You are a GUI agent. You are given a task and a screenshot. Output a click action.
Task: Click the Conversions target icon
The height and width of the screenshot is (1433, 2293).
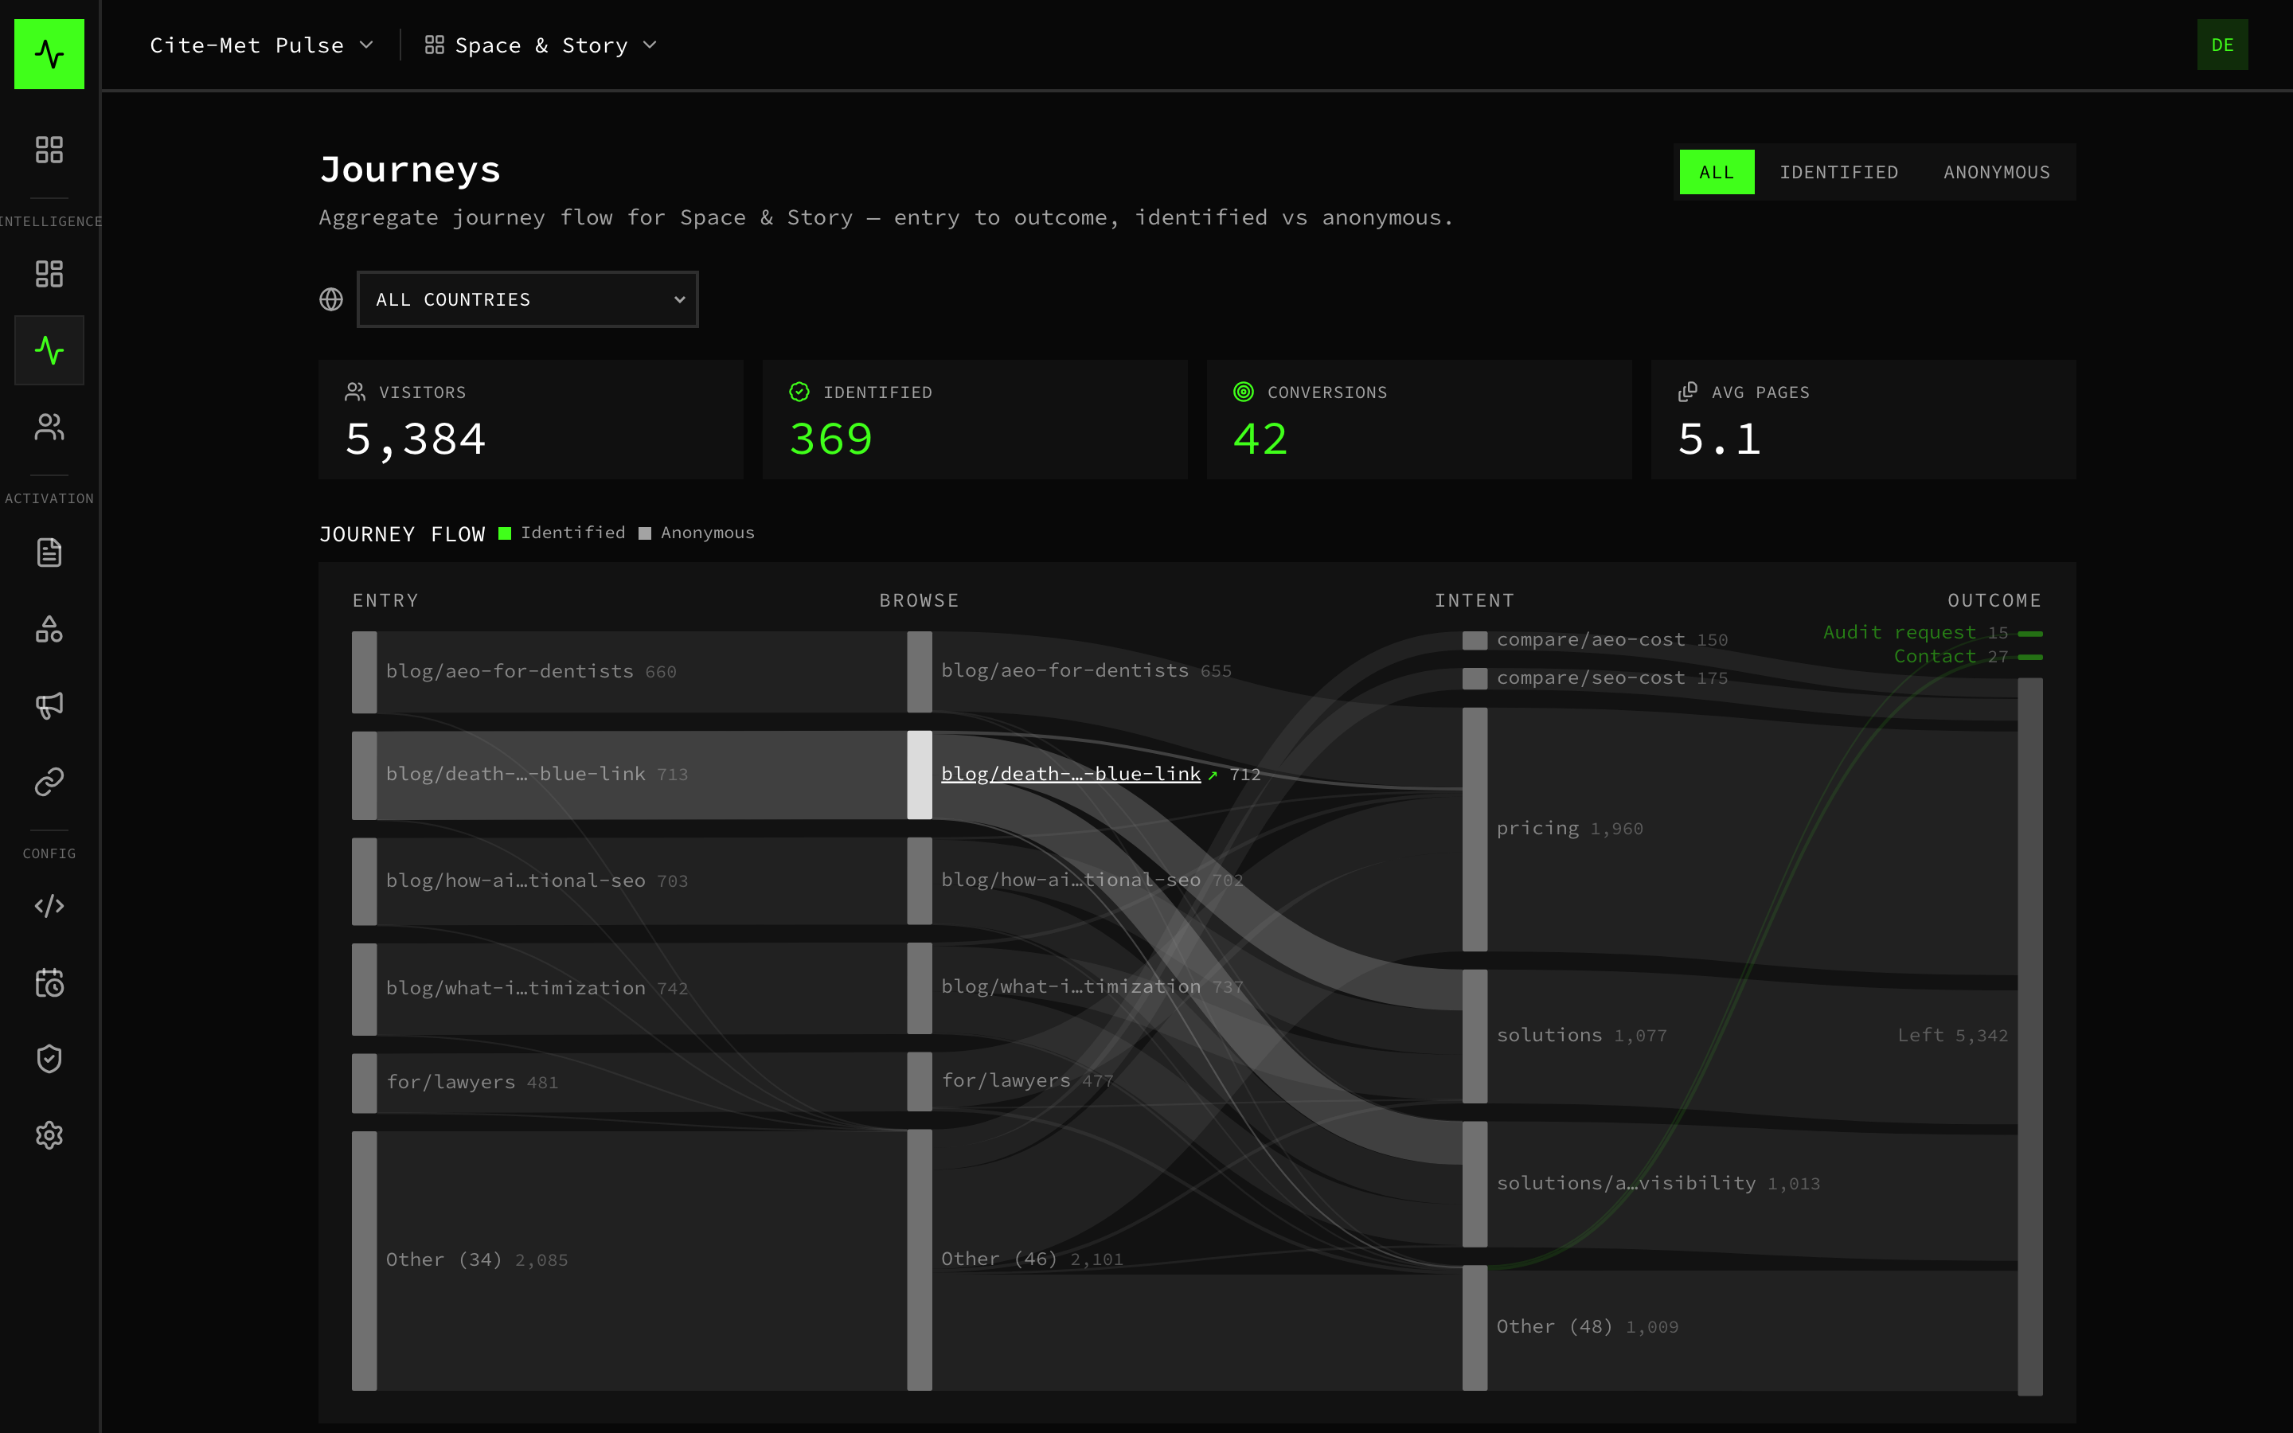(x=1243, y=392)
